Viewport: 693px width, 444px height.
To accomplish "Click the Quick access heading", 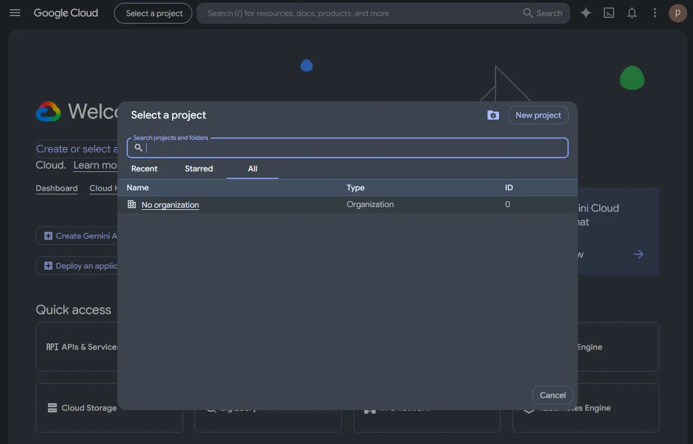I will tap(73, 310).
